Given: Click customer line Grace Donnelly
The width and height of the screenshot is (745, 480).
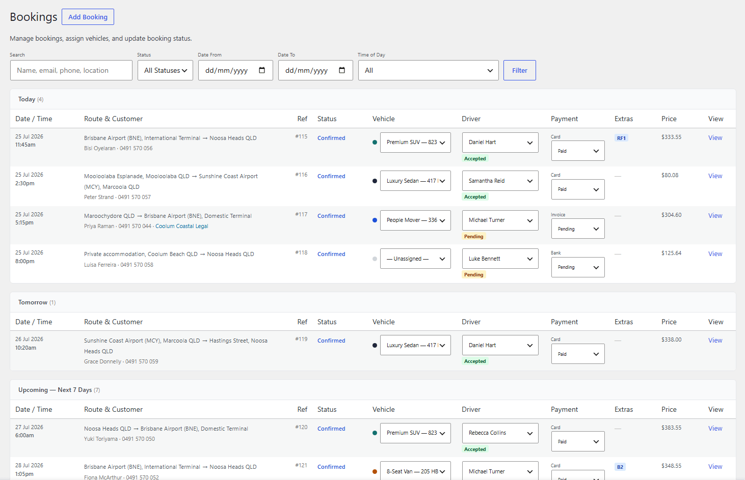Looking at the screenshot, I should 121,361.
